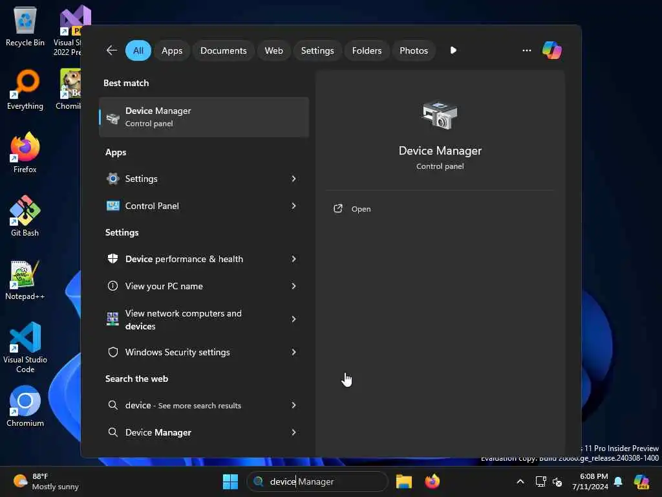Image resolution: width=662 pixels, height=497 pixels.
Task: Click the network computers and devices icon
Action: pyautogui.click(x=112, y=319)
